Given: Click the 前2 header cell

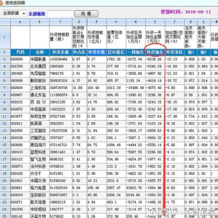Looking at the screenshot, I should pyautogui.click(x=204, y=52).
